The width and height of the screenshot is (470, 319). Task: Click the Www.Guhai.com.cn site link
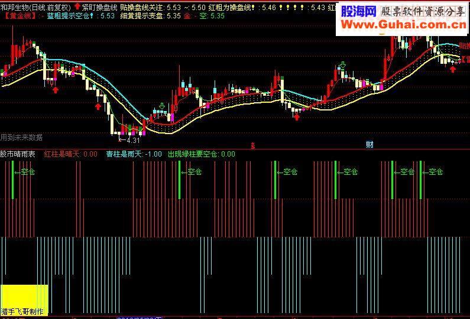pos(403,25)
